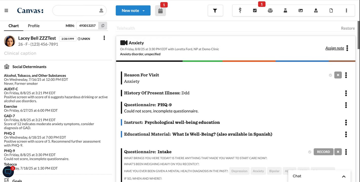The image size is (360, 182).
Task: Open the calendar appointments icon
Action: [x=160, y=11]
